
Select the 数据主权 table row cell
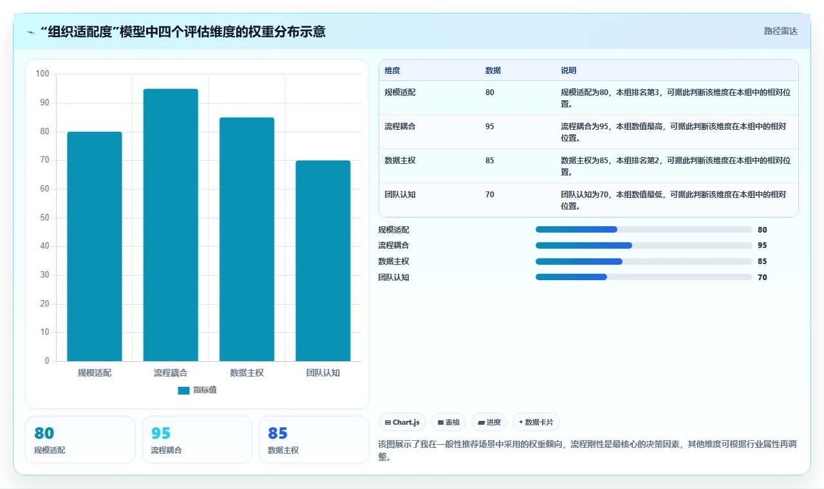point(400,161)
